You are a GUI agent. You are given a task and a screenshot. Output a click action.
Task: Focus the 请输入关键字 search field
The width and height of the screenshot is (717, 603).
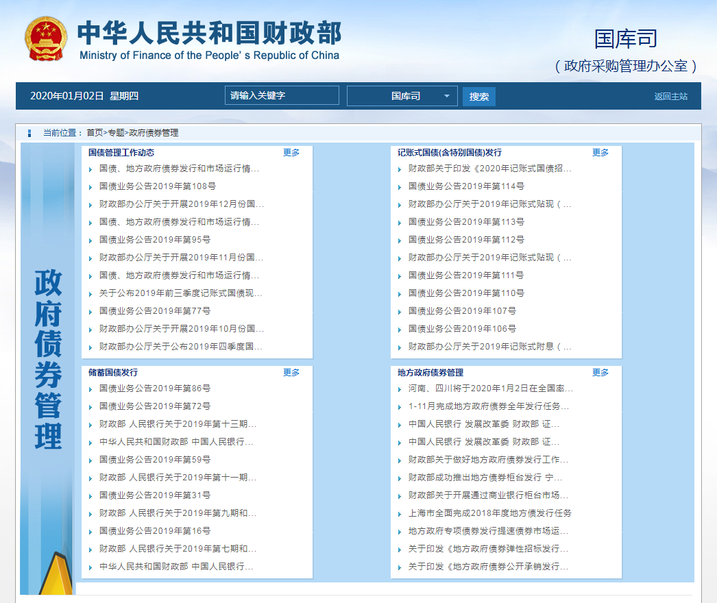pyautogui.click(x=282, y=95)
